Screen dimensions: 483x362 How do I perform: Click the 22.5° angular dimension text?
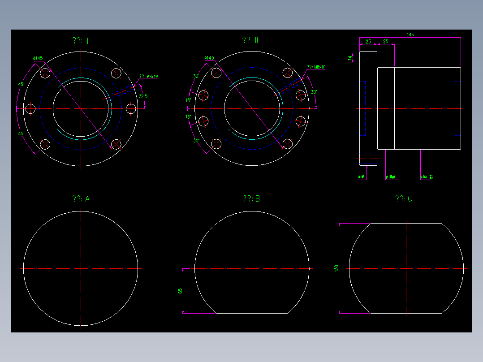coord(143,96)
